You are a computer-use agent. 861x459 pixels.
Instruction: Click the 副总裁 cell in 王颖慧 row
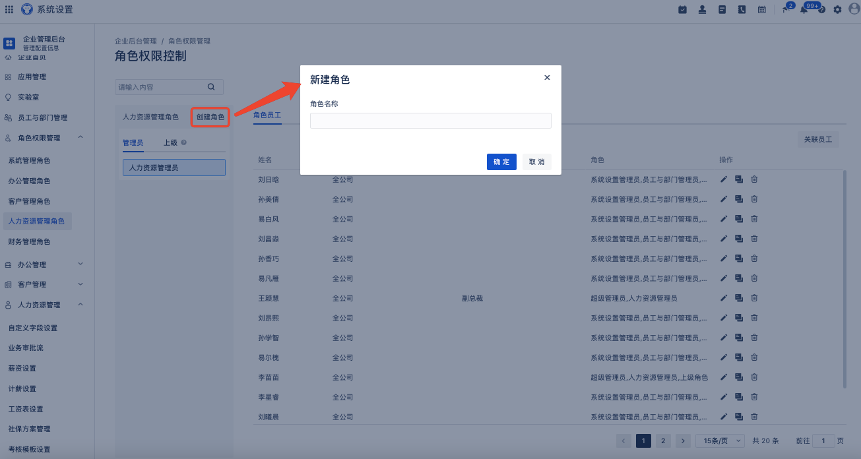tap(472, 298)
